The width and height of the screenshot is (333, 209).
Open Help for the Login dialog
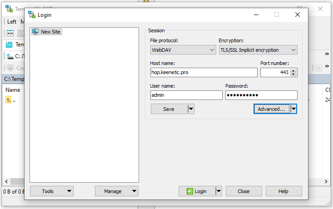coord(283,191)
